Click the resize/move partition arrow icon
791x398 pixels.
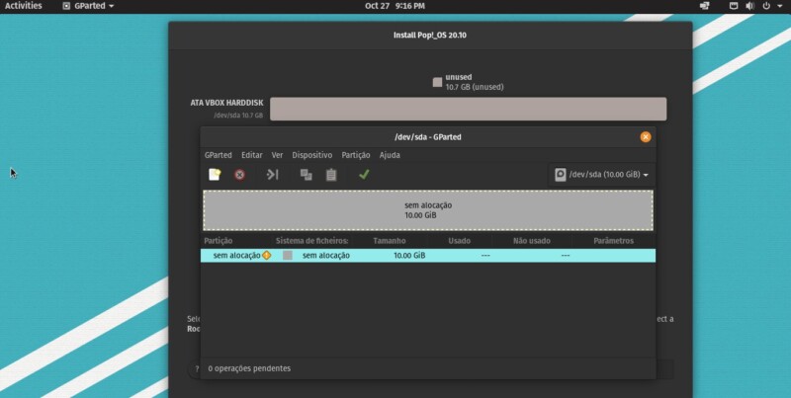(273, 175)
